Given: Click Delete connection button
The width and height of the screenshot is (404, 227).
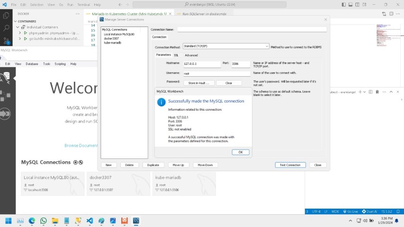Looking at the screenshot, I should 129,165.
